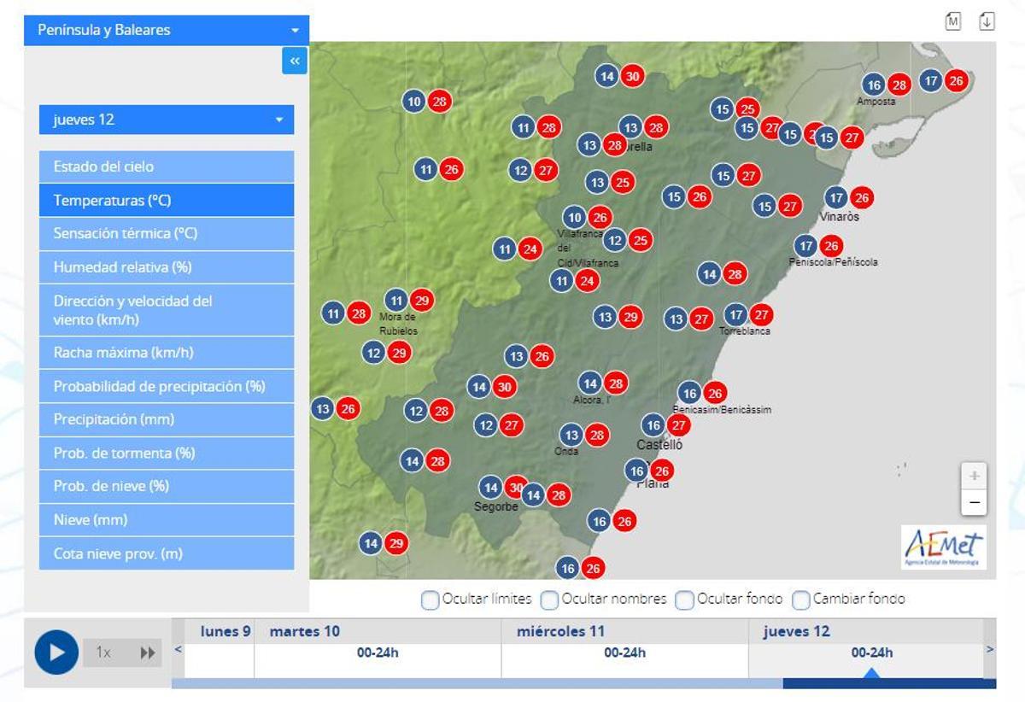
Task: Click the fast-forward speed icon
Action: (148, 652)
